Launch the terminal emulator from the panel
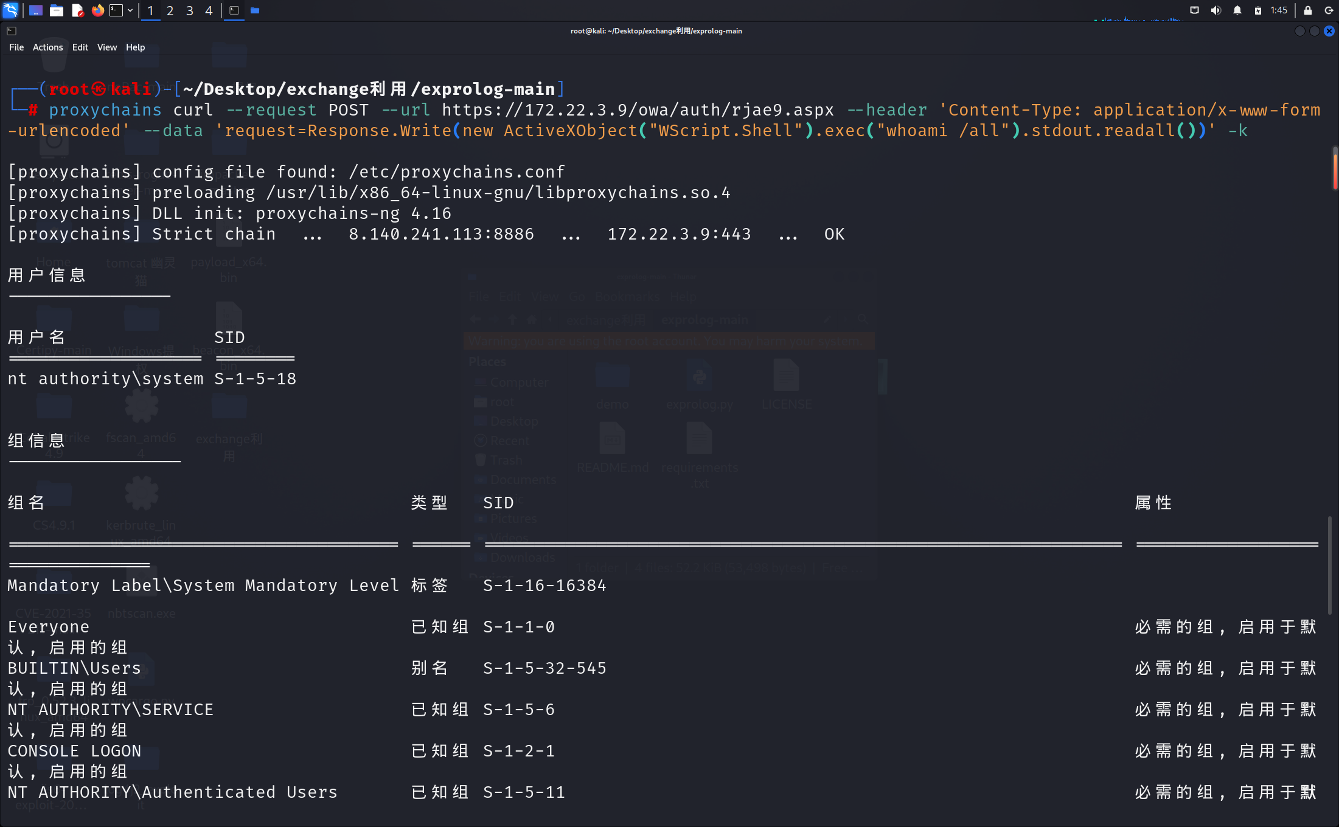The image size is (1339, 827). tap(116, 10)
